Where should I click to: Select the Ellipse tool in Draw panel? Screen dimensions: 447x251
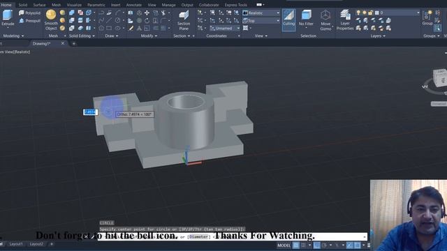coord(117,28)
